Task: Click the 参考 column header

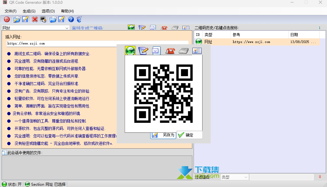Action: (x=260, y=35)
